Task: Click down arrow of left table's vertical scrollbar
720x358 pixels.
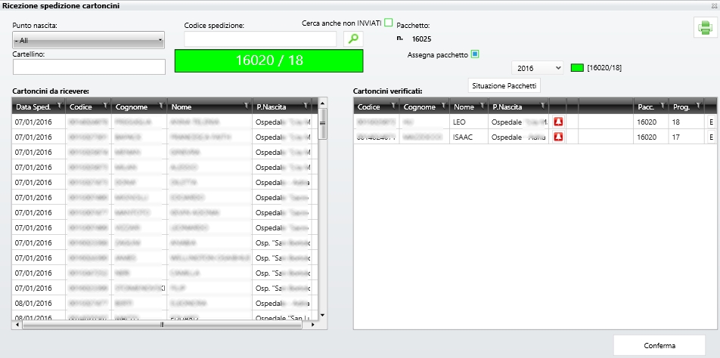Action: click(x=322, y=314)
